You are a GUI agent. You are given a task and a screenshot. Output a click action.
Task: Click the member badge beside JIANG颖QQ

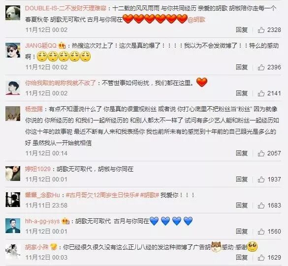62,46
